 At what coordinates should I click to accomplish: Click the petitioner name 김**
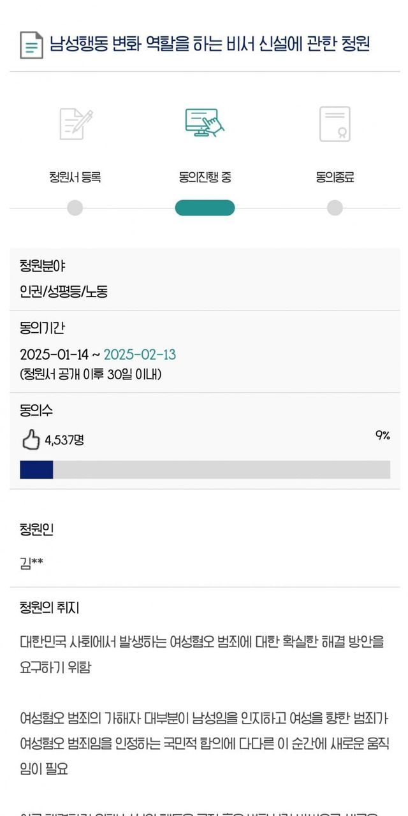31,563
